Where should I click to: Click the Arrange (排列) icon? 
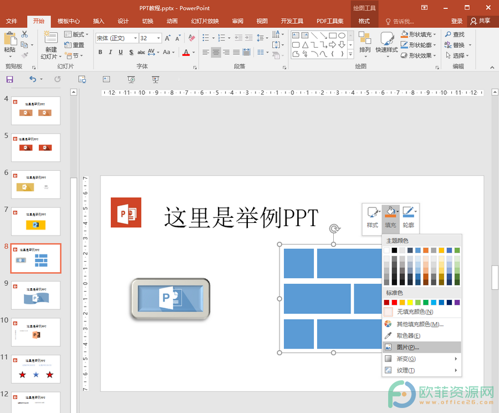click(365, 38)
